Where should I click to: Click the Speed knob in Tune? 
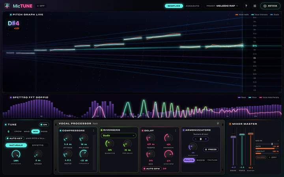[38, 154]
